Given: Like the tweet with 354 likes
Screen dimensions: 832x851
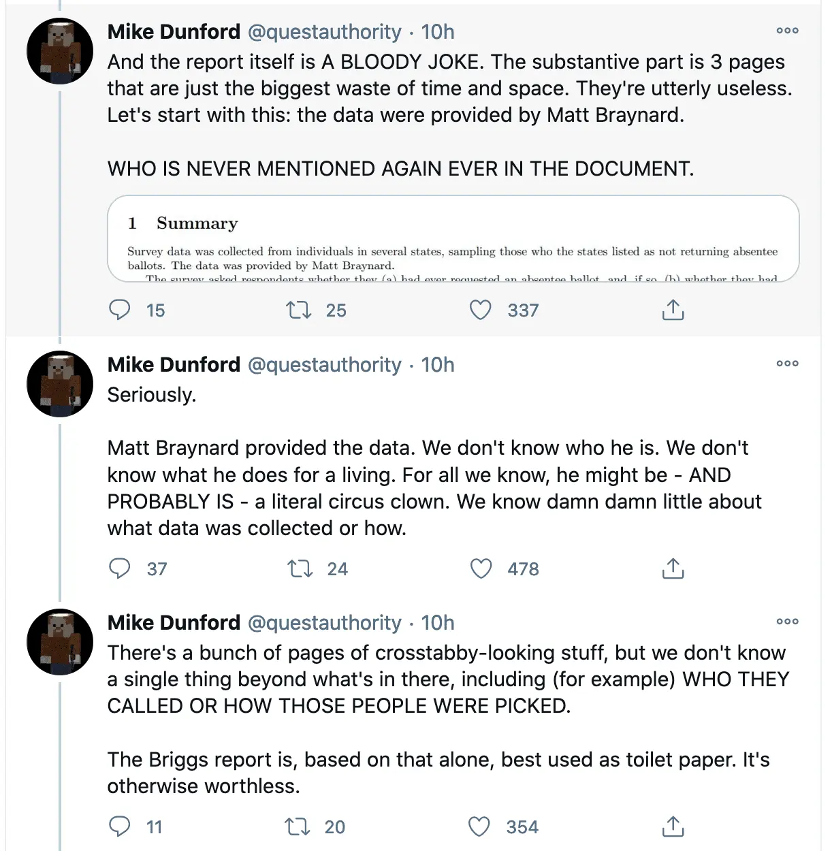Looking at the screenshot, I should pyautogui.click(x=479, y=826).
